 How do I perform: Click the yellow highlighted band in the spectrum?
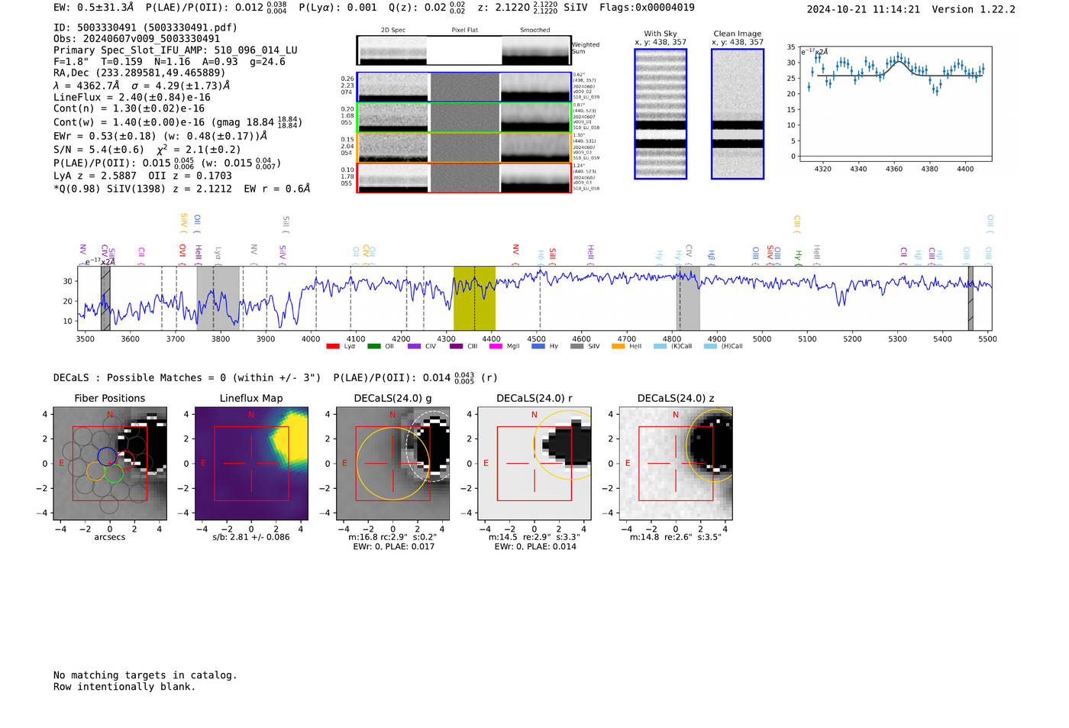474,298
